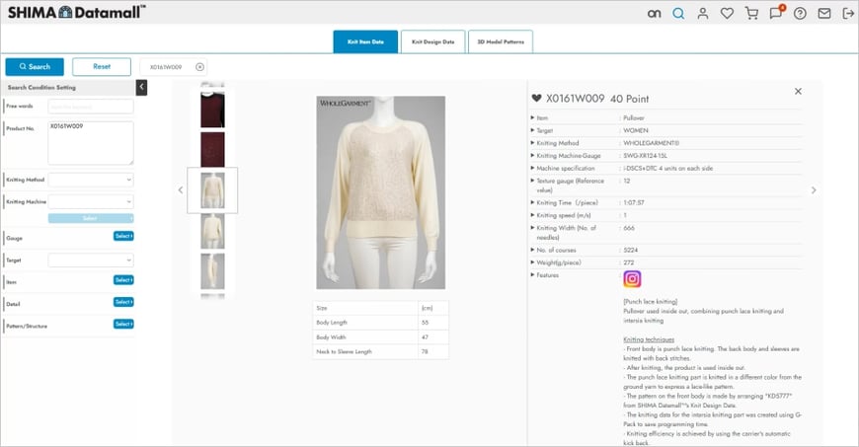The width and height of the screenshot is (859, 447).
Task: Click the Reset button
Action: click(x=102, y=67)
